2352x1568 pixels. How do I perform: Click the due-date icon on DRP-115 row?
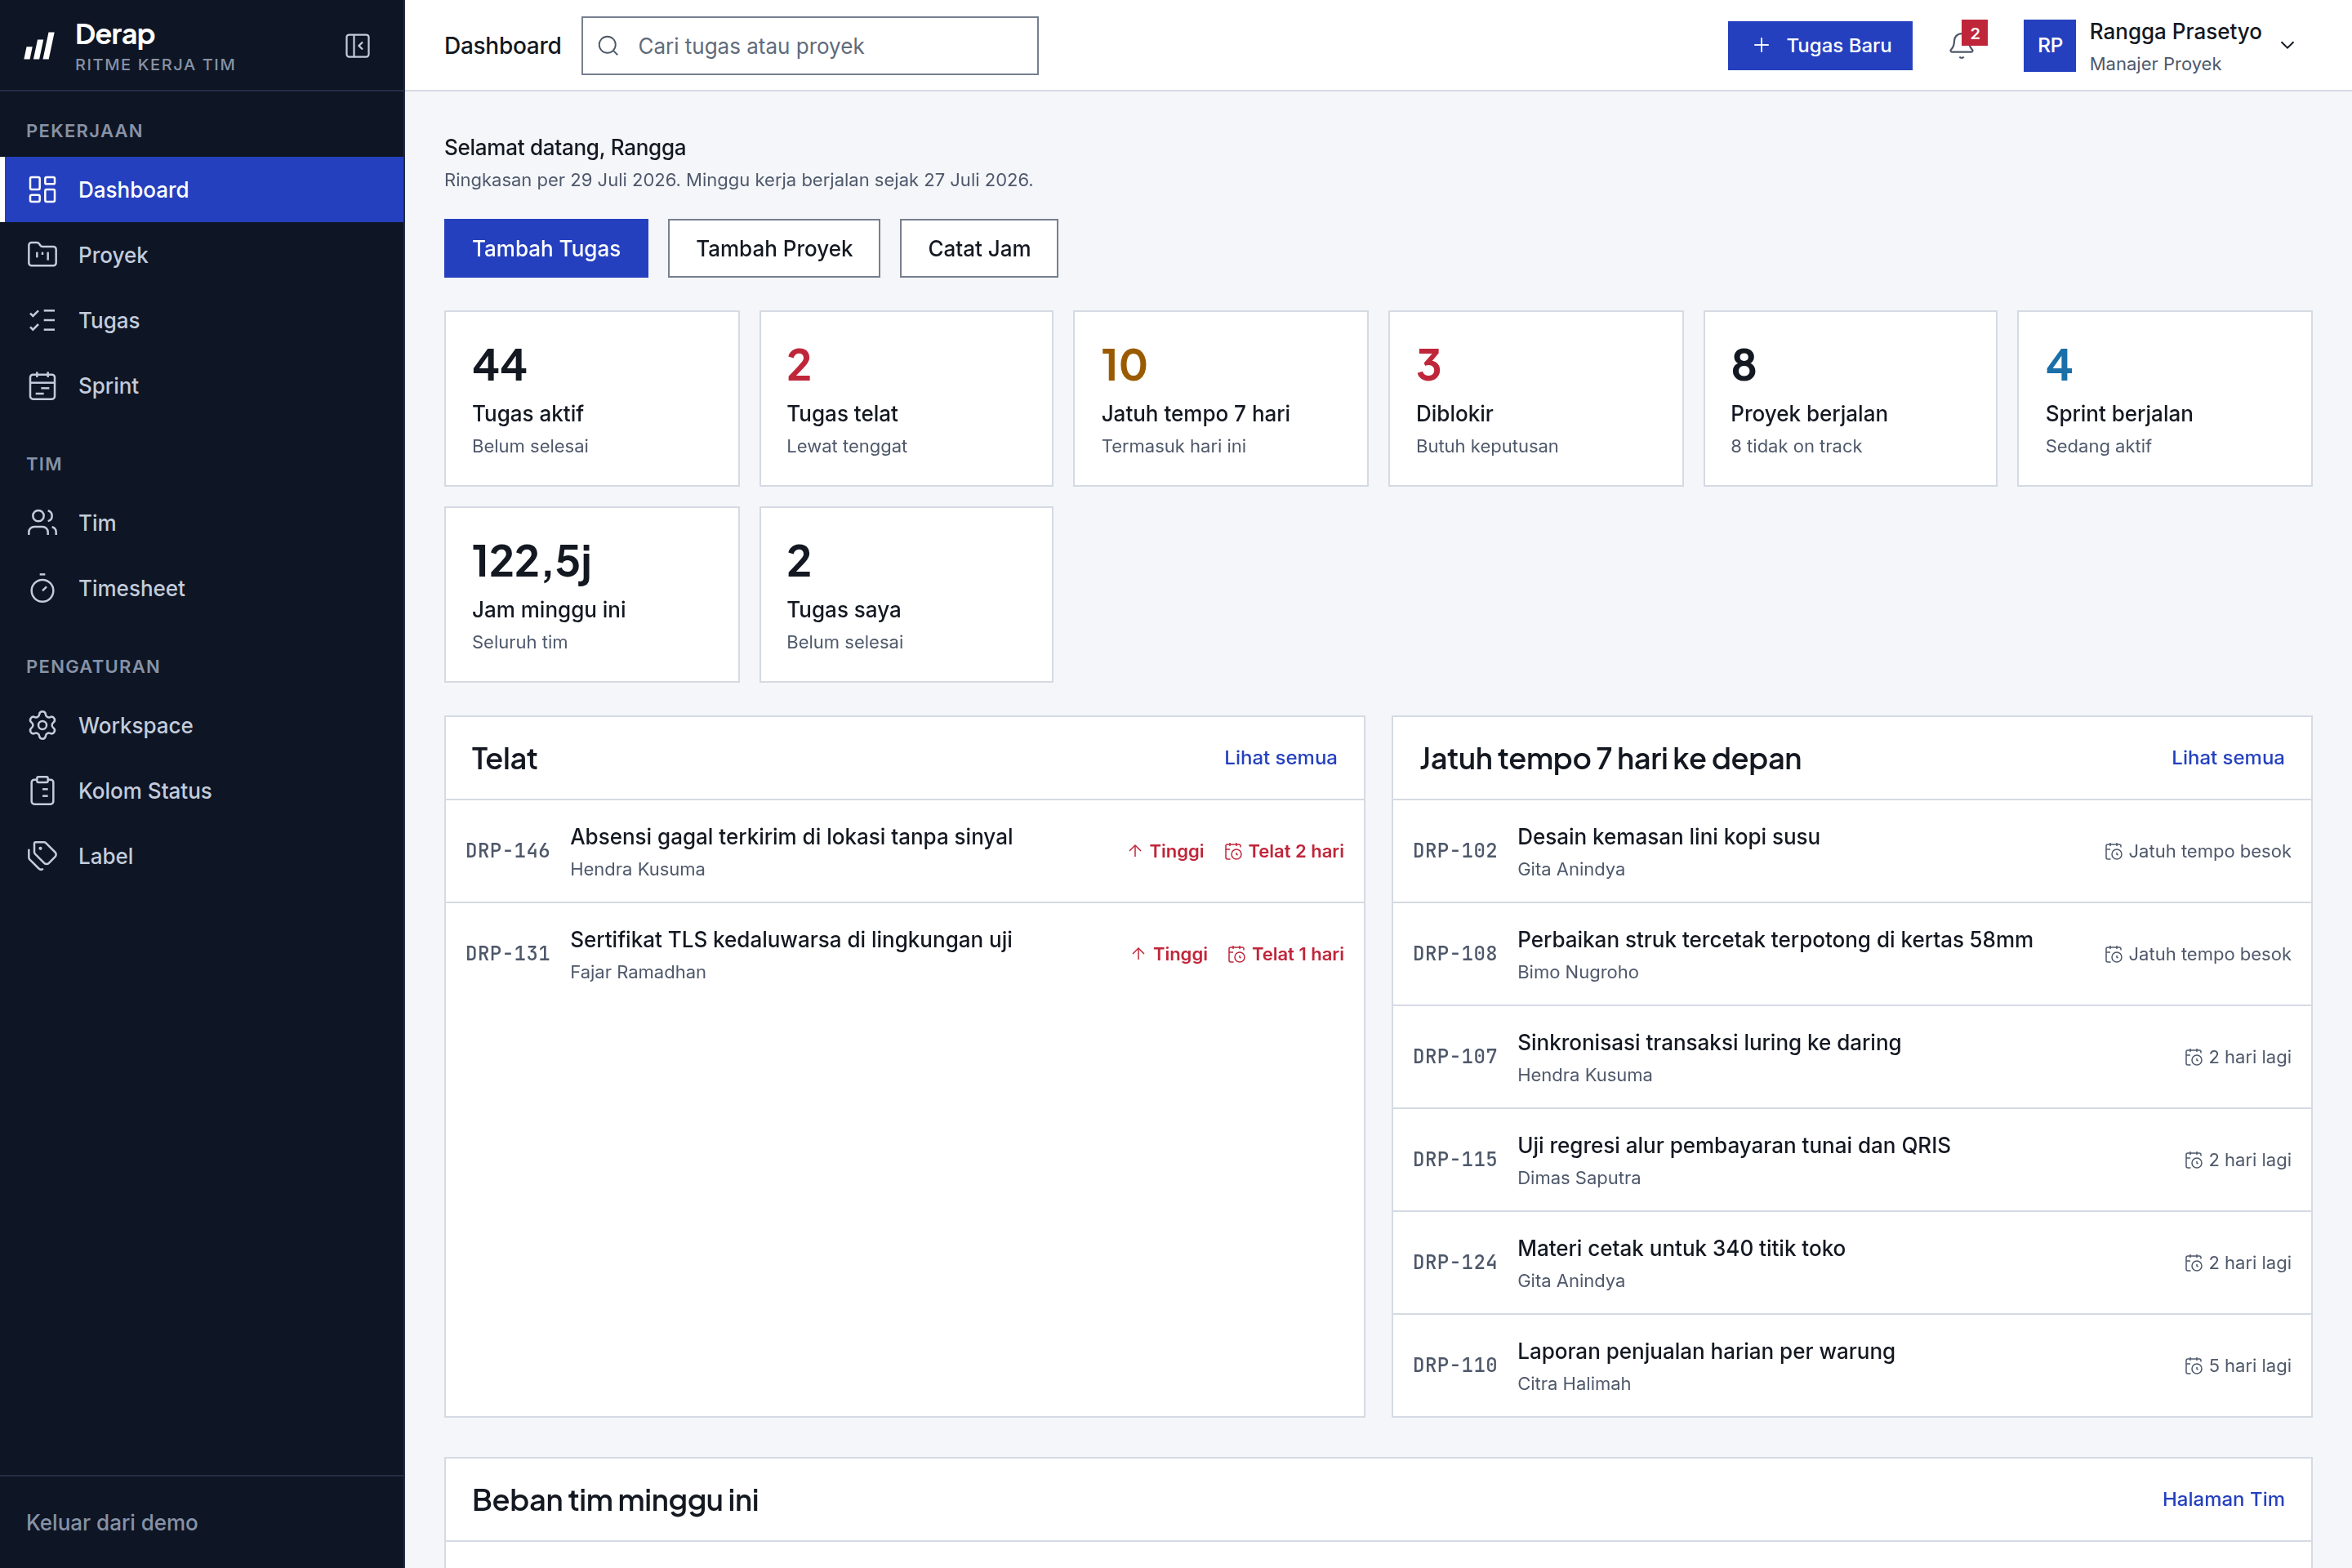click(x=2193, y=1160)
